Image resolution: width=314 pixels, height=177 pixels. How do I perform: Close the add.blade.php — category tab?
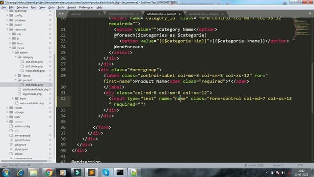click(222, 14)
